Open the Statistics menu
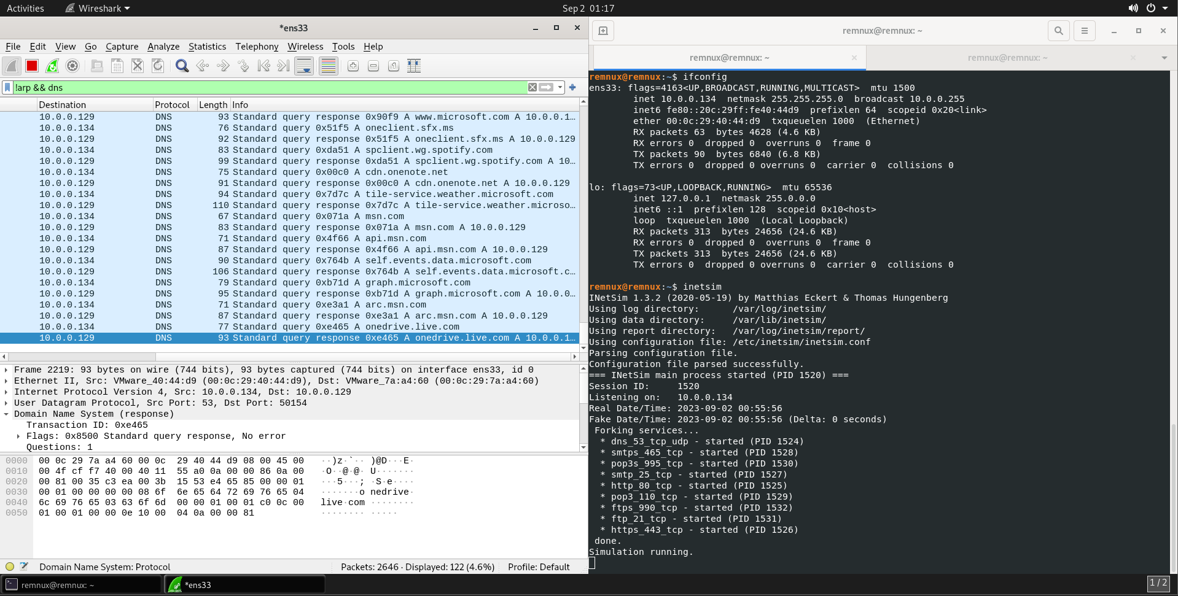Viewport: 1178px width, 596px height. pyautogui.click(x=207, y=47)
